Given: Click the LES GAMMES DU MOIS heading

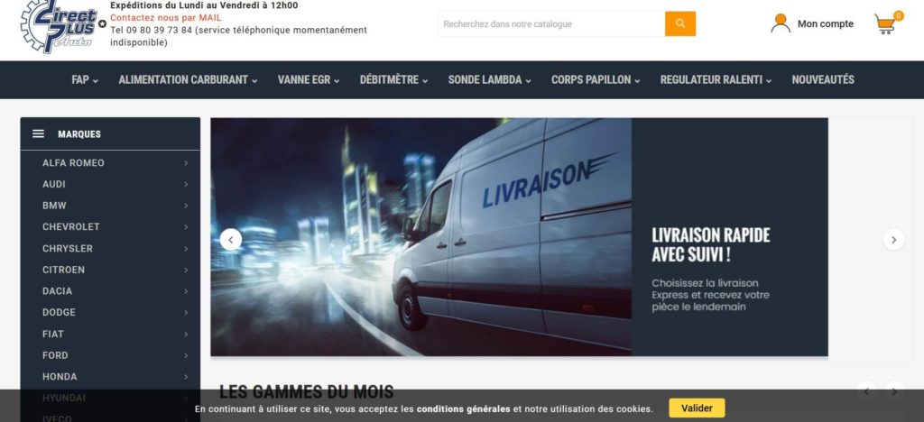Looking at the screenshot, I should 307,391.
